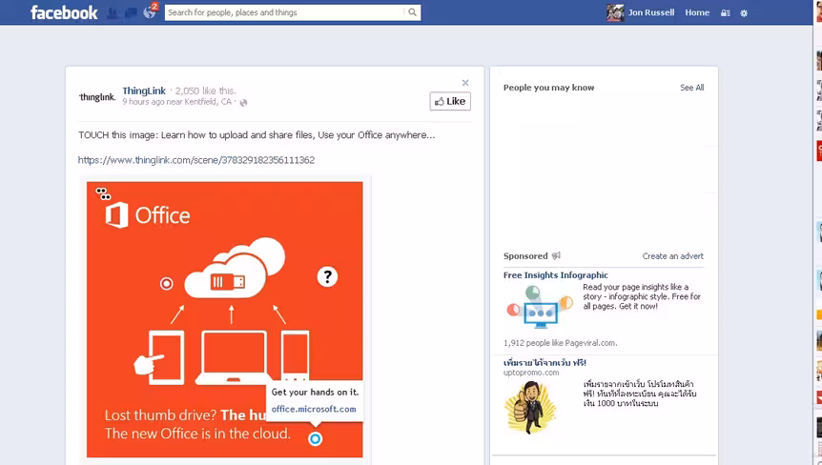The width and height of the screenshot is (822, 465).
Task: Open Free Insights Infographic ad title
Action: [556, 275]
